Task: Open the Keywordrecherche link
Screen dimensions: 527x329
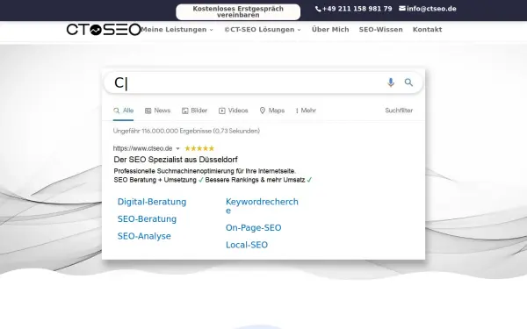Action: [x=262, y=206]
